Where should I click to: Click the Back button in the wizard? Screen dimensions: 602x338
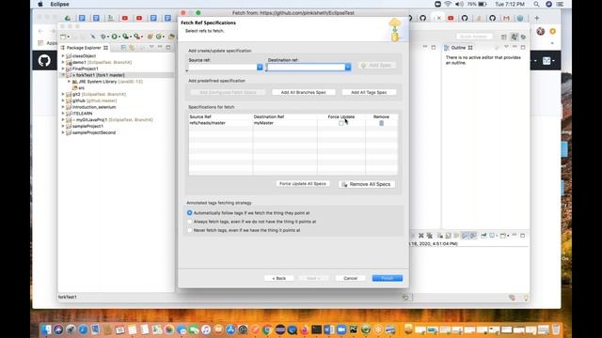tap(279, 278)
